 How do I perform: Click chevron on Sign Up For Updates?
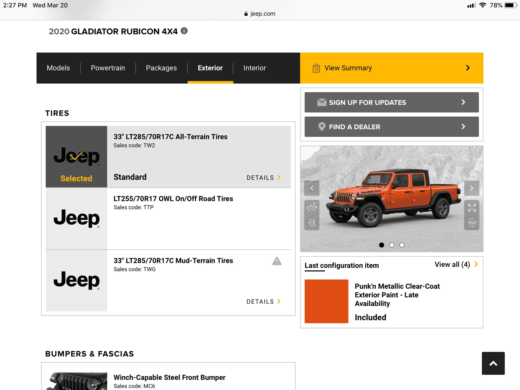(x=463, y=102)
